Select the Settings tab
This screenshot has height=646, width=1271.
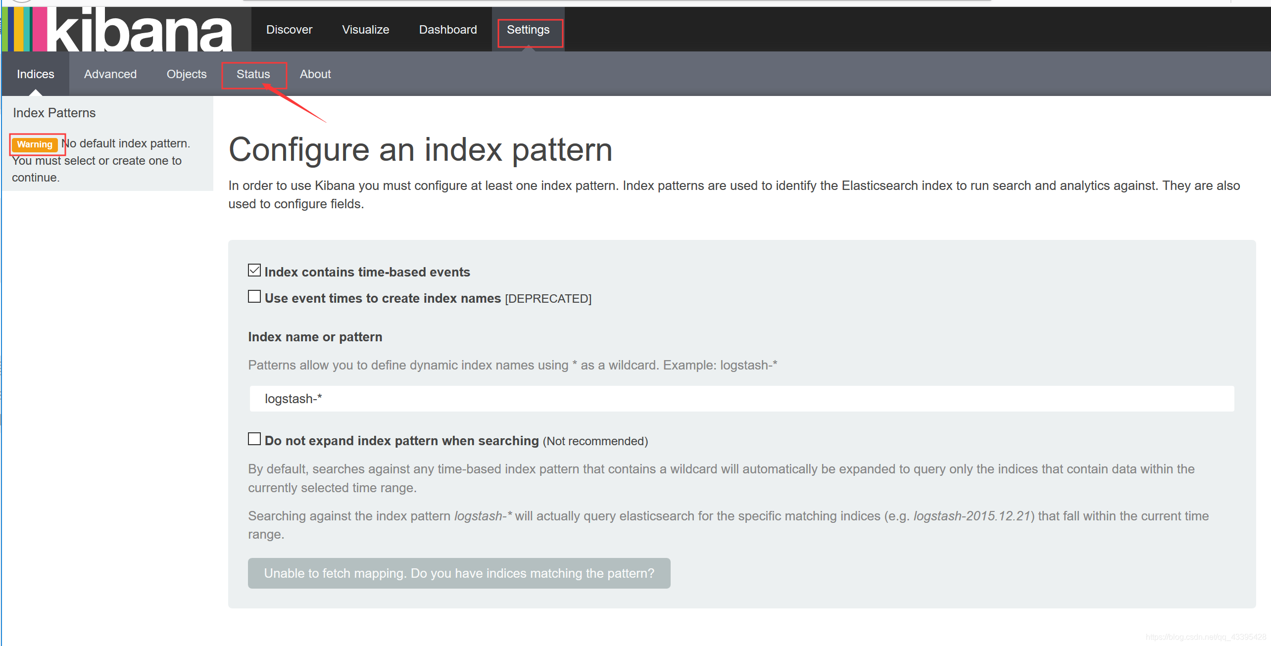click(528, 30)
